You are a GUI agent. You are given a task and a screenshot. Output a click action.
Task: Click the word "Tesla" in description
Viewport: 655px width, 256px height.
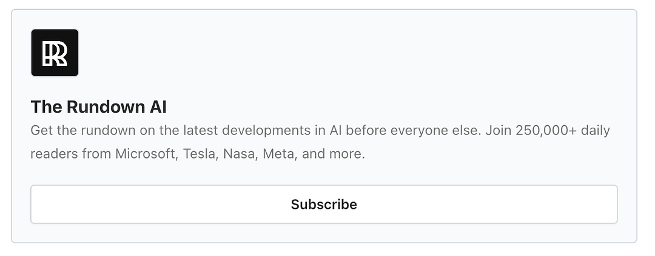tap(198, 154)
